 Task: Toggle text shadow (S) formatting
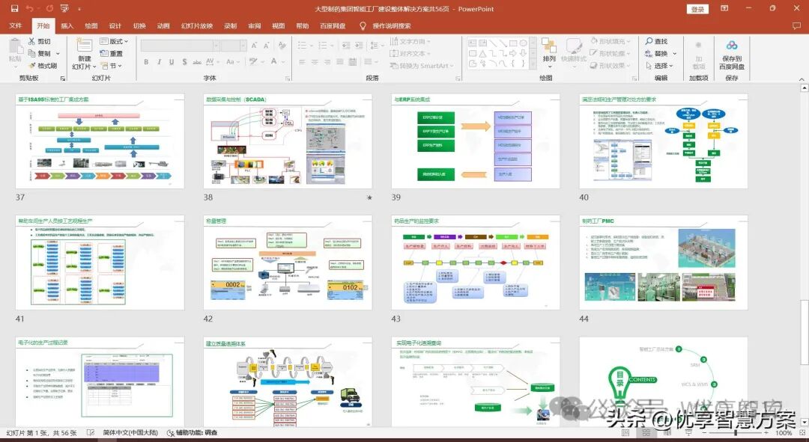tap(184, 62)
